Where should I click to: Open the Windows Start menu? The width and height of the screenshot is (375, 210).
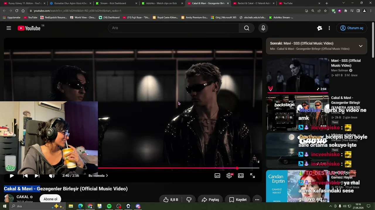click(x=5, y=206)
